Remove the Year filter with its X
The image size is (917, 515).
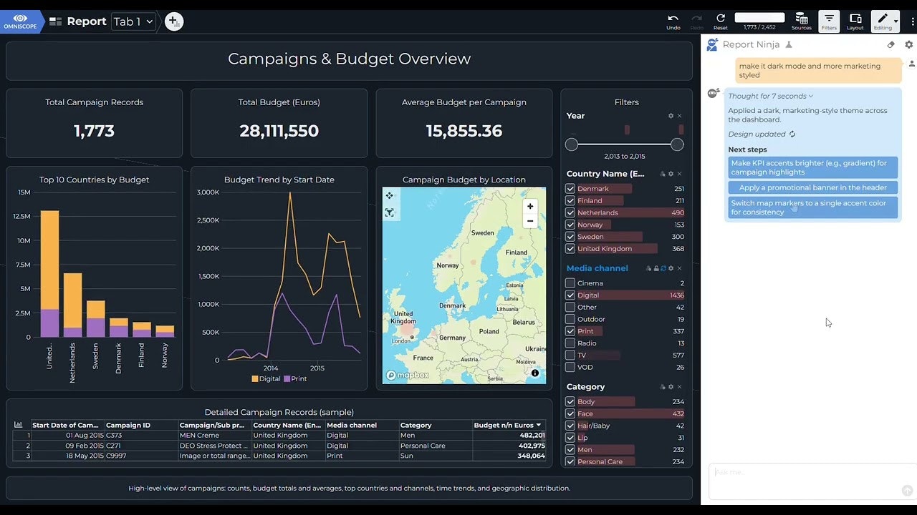coord(680,116)
